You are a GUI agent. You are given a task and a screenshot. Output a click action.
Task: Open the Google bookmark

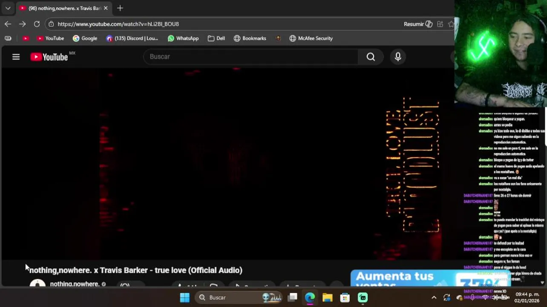click(85, 38)
